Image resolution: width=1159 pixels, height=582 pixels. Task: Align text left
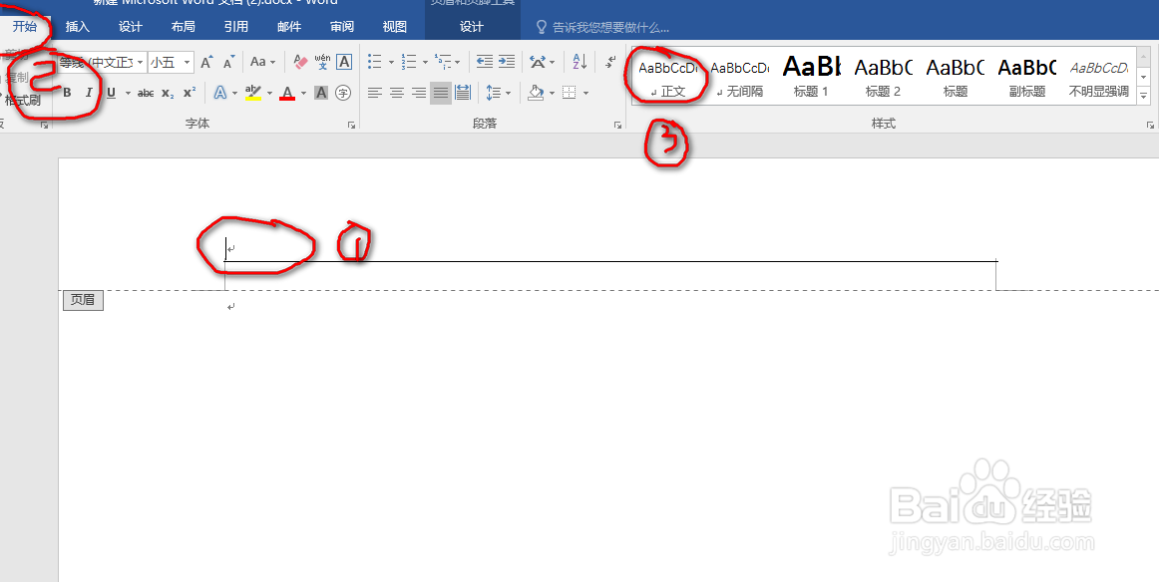[375, 93]
